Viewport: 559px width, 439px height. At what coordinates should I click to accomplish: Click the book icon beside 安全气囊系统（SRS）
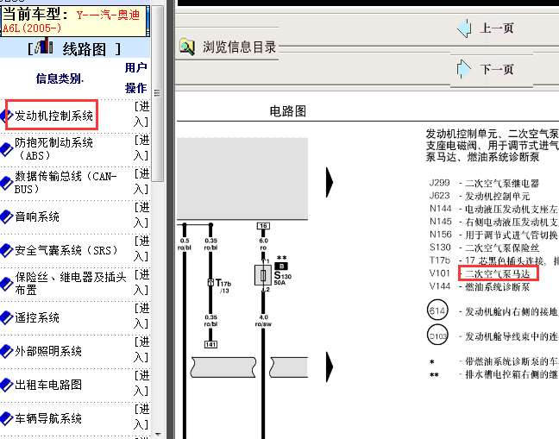(x=6, y=250)
